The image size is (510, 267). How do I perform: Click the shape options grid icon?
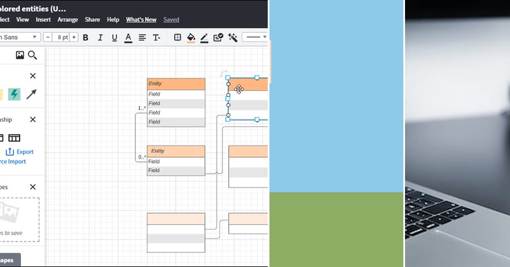pos(178,37)
